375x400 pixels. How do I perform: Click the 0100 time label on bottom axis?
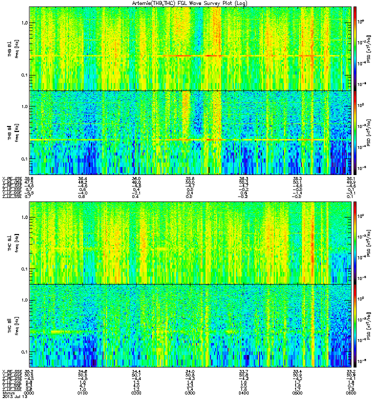pyautogui.click(x=82, y=393)
